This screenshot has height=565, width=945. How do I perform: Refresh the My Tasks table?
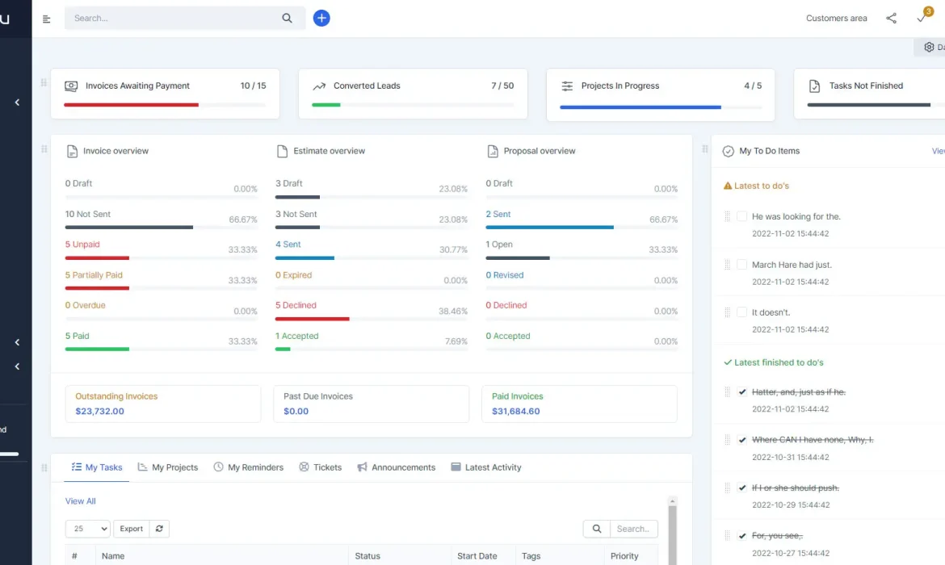pyautogui.click(x=159, y=529)
